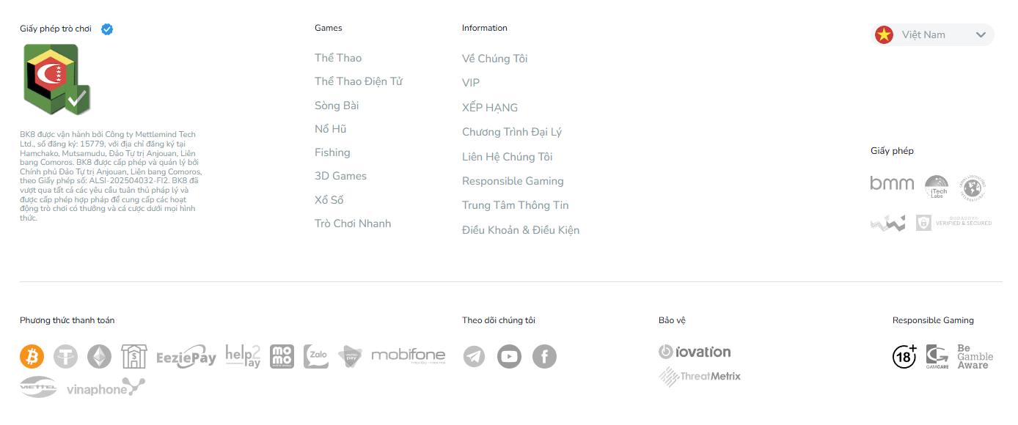Click the 18+ responsible gaming icon
Viewport: 1018px width, 425px height.
(x=904, y=356)
